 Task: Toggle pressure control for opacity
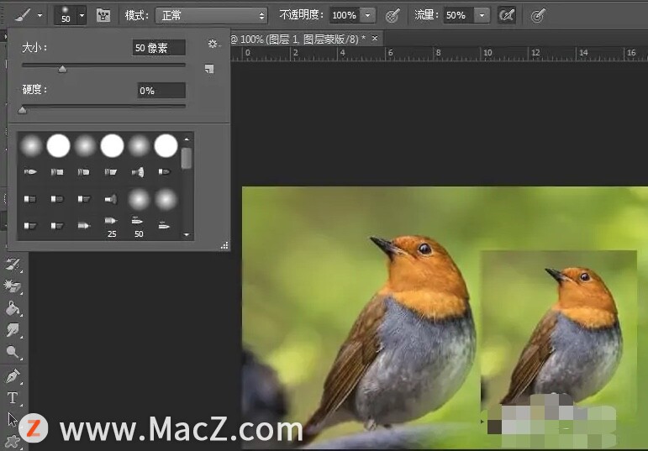[x=392, y=15]
